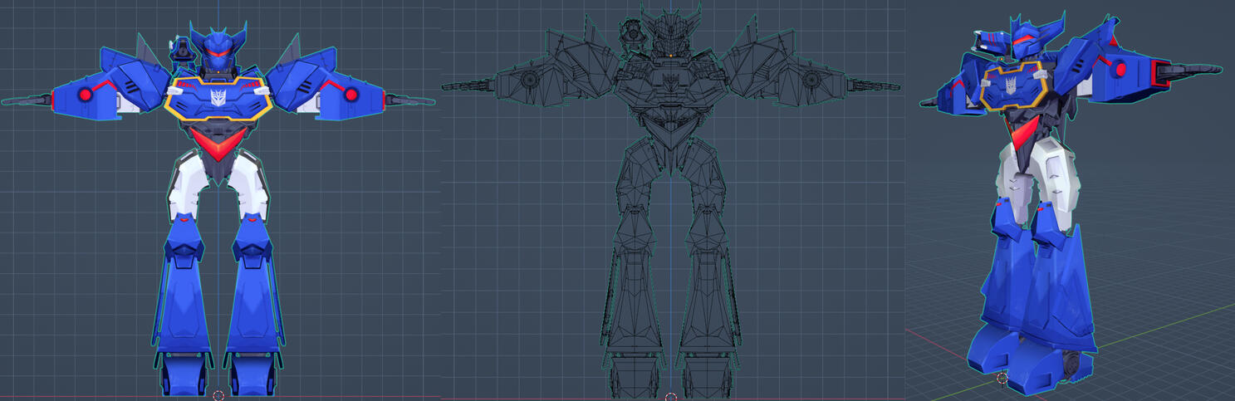This screenshot has height=401, width=1235.
Task: Select the Decepticon emblem on front-view robot chest
Action: 219,95
